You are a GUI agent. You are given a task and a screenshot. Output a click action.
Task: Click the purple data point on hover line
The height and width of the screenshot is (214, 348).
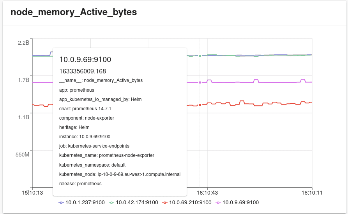200,83
